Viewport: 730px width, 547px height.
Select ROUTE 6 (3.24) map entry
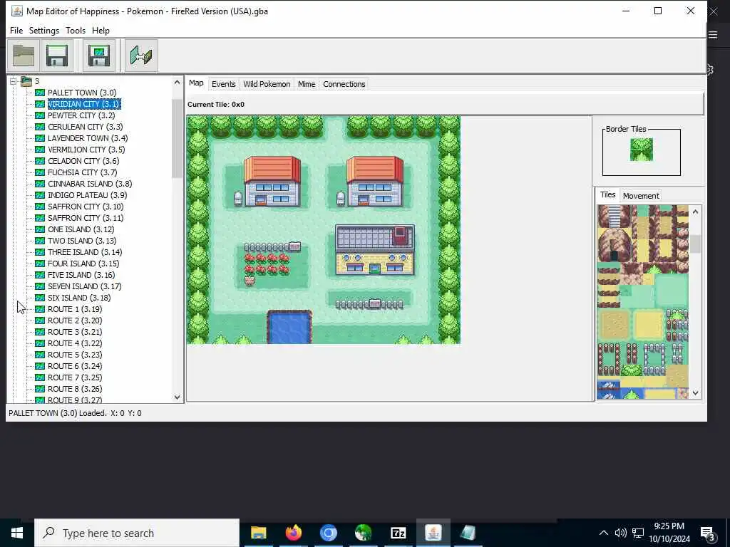point(74,366)
